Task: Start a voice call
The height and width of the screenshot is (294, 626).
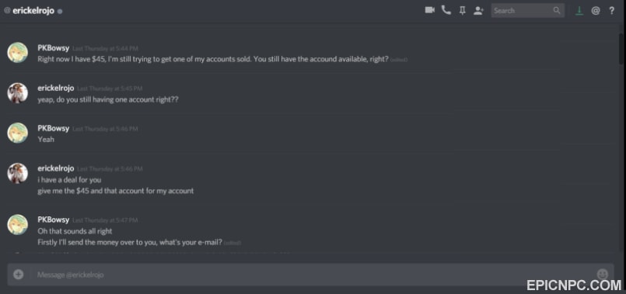Action: click(x=446, y=10)
